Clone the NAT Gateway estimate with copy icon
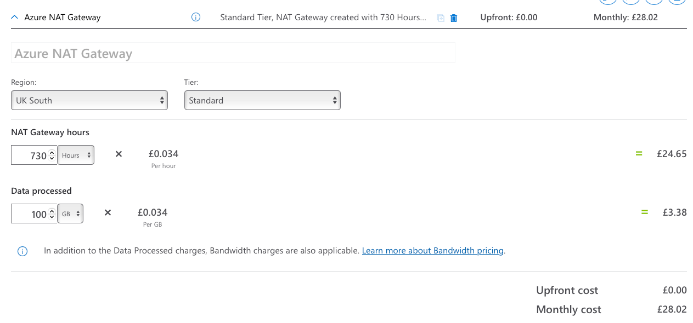Screen dimensions: 693x323 [x=441, y=18]
